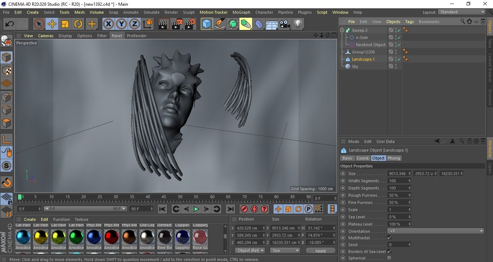Switch to Edges mode
The height and width of the screenshot is (262, 493).
[7, 110]
